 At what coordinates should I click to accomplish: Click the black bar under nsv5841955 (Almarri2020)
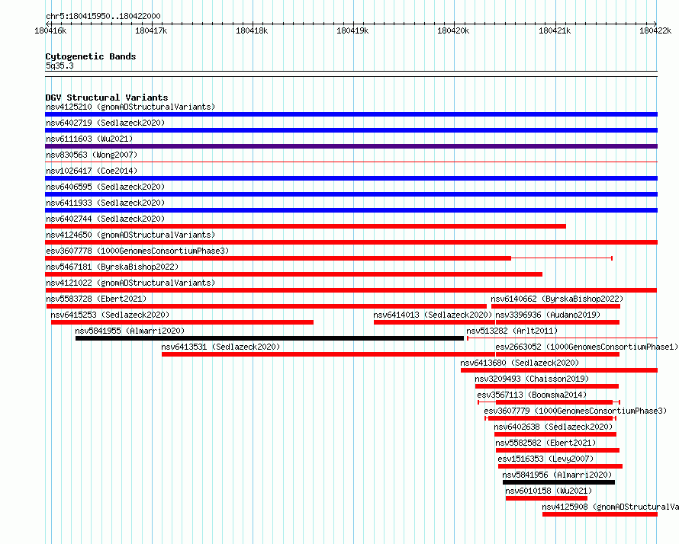coord(269,338)
